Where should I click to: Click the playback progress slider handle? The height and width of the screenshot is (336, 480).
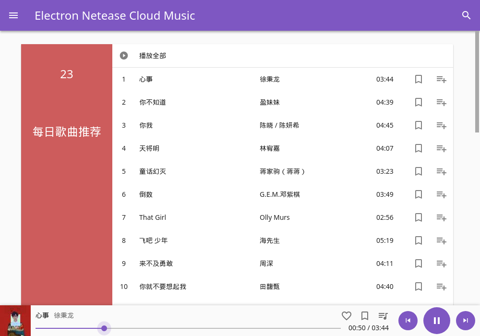coord(104,328)
